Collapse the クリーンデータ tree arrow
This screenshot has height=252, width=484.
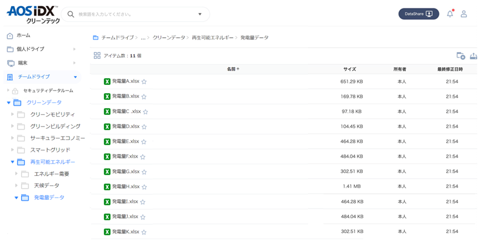pos(9,103)
